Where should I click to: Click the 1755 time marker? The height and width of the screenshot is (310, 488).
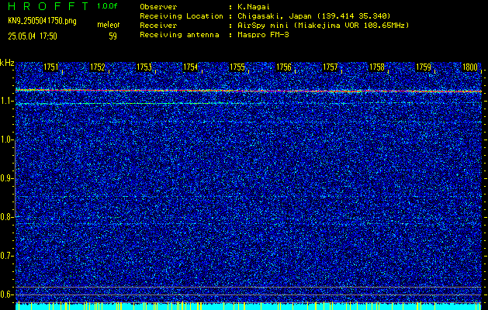237,67
